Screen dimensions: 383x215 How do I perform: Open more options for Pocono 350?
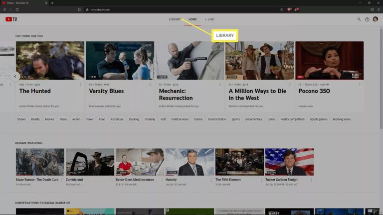coord(360,85)
